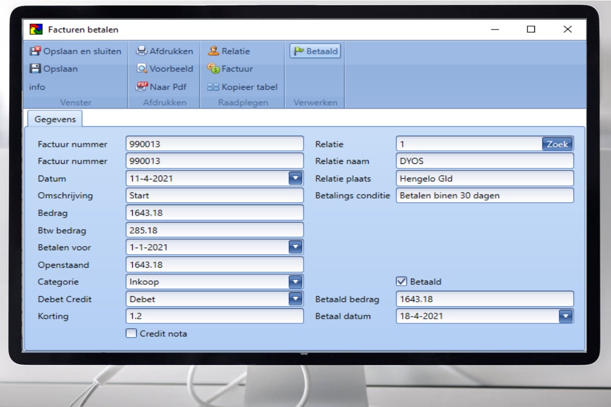Click the second Factuur nummer field
The image size is (611, 407).
coord(215,161)
